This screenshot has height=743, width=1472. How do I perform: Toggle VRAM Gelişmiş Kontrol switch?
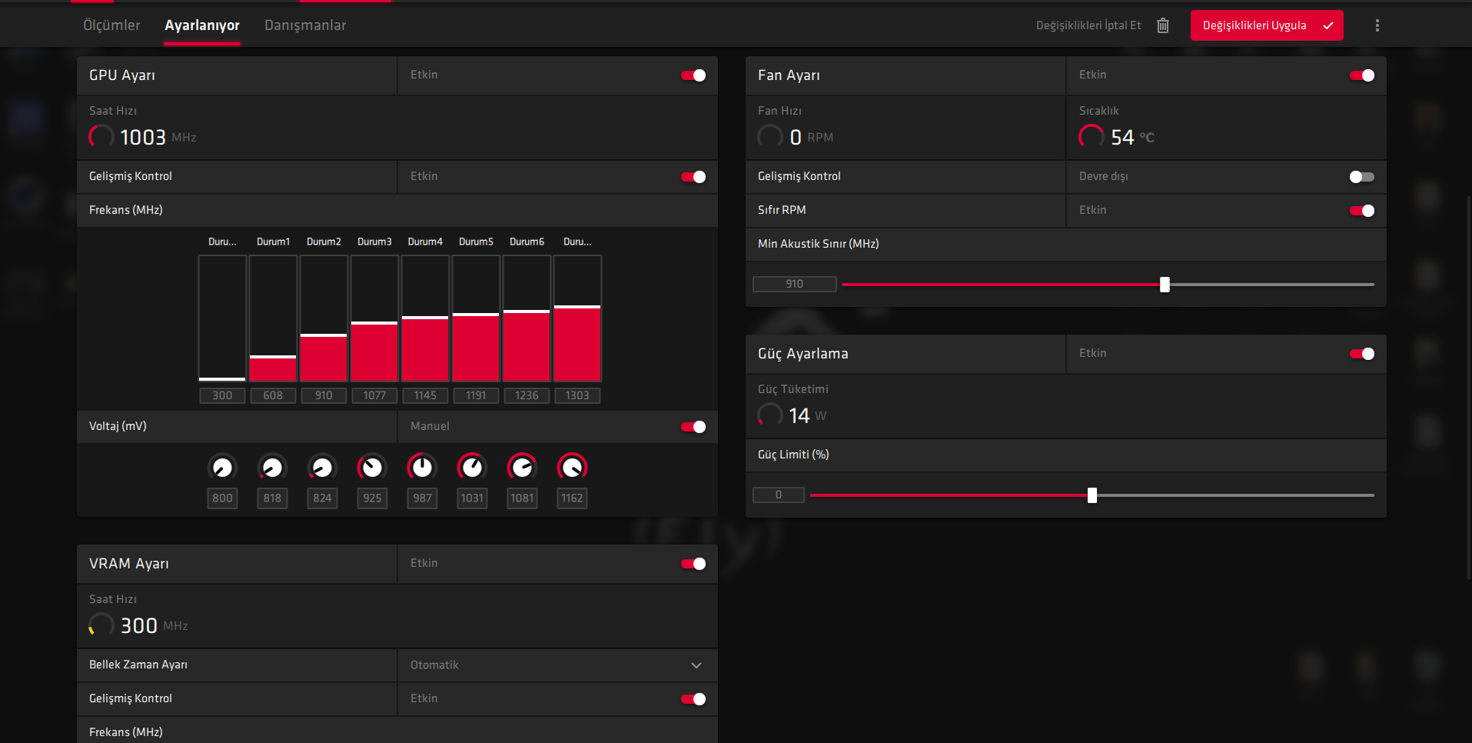693,699
